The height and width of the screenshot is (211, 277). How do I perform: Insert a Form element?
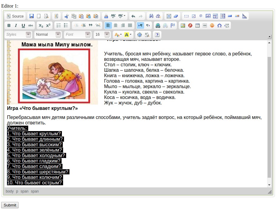(x=186, y=16)
